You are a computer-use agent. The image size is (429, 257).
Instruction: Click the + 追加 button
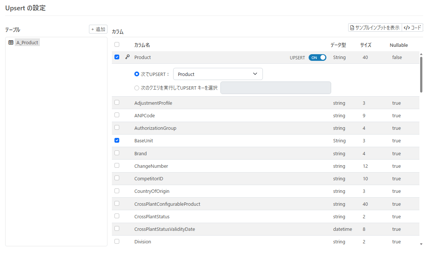pyautogui.click(x=98, y=29)
